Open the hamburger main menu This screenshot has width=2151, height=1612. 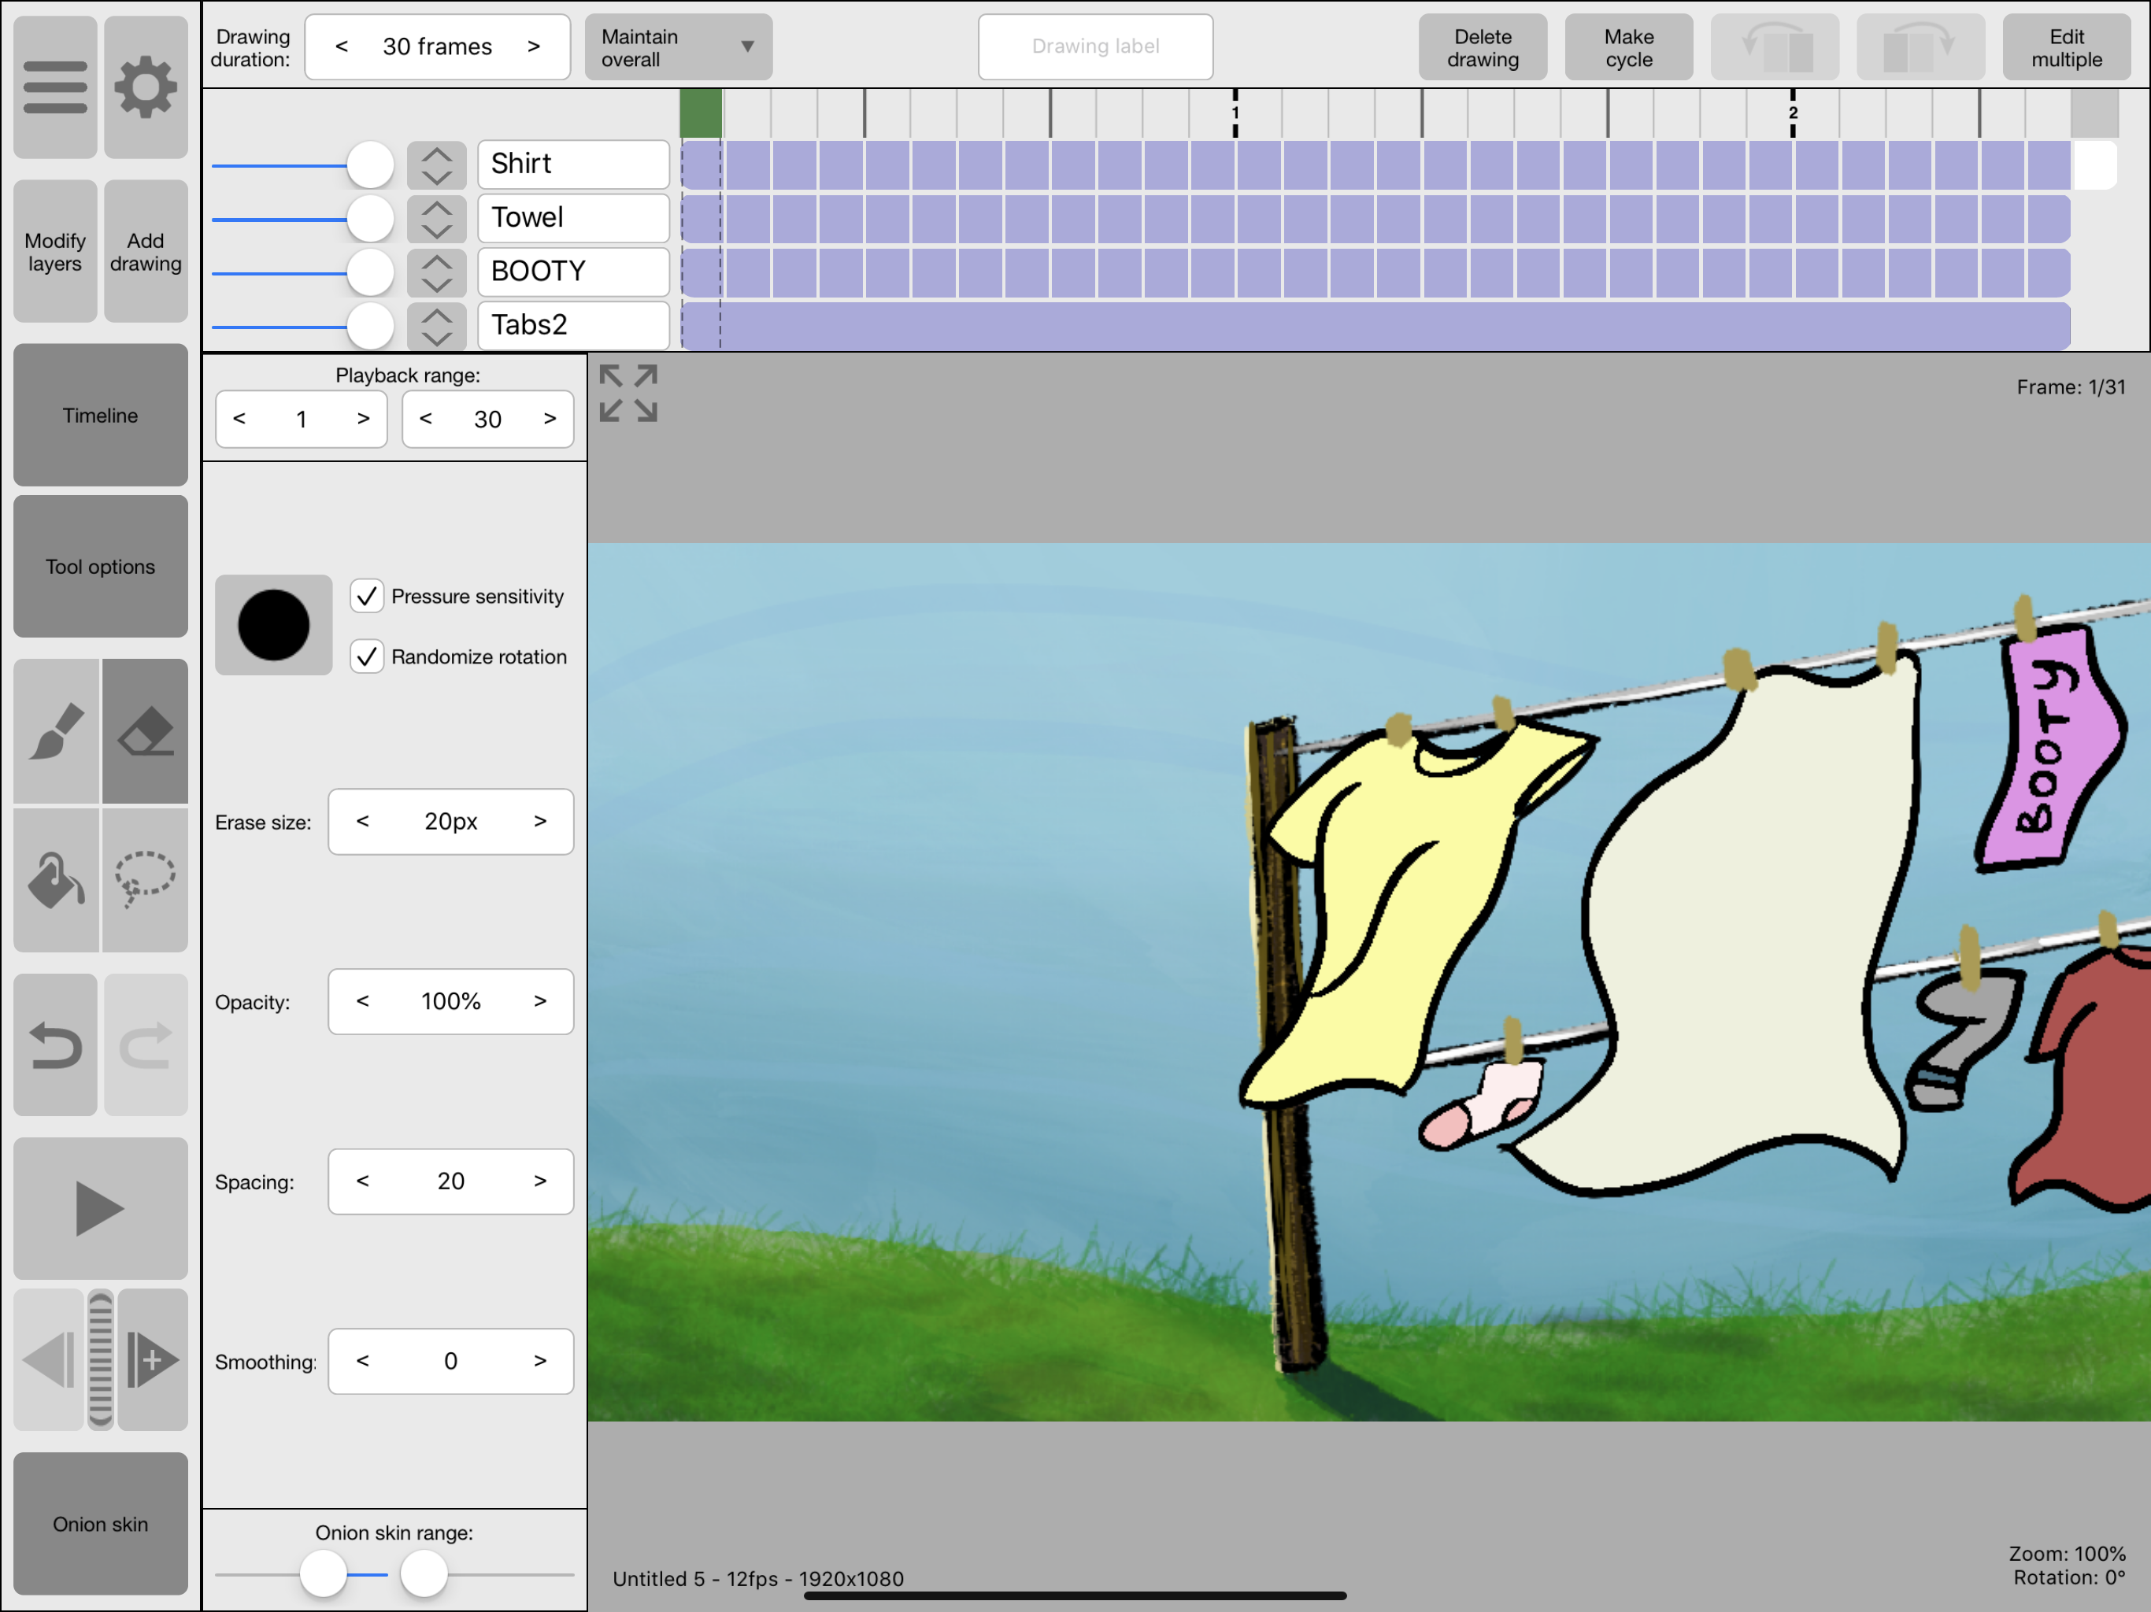pyautogui.click(x=54, y=87)
